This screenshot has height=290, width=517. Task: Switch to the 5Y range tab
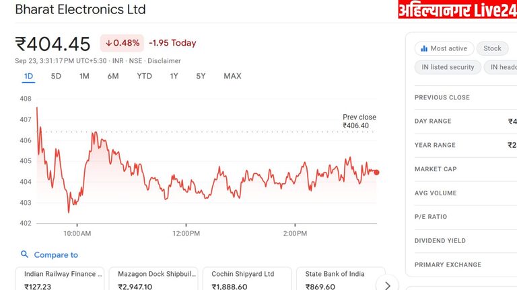[x=201, y=77]
